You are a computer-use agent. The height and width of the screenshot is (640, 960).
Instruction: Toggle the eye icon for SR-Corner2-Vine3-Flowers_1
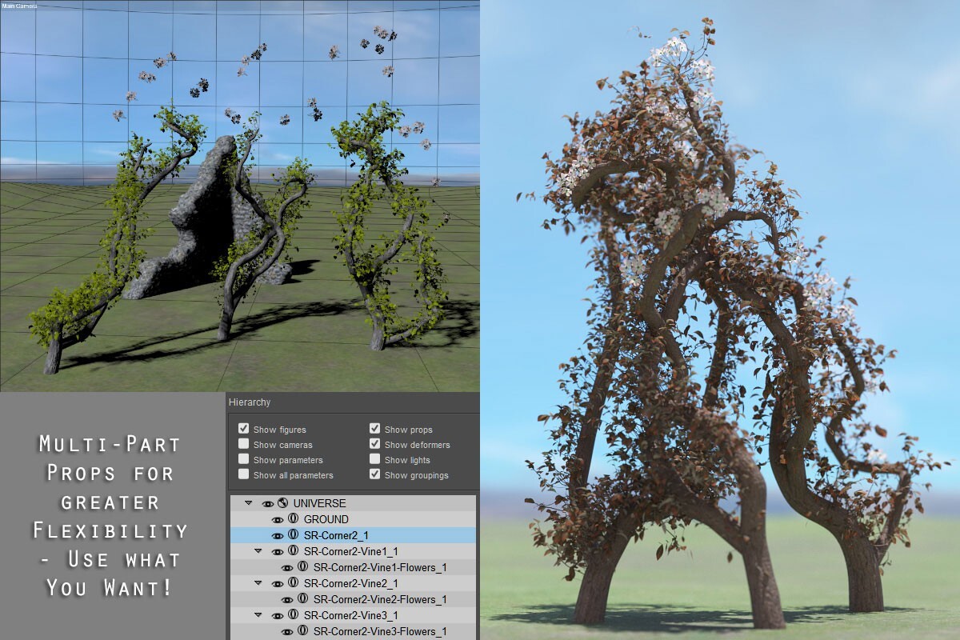(287, 632)
